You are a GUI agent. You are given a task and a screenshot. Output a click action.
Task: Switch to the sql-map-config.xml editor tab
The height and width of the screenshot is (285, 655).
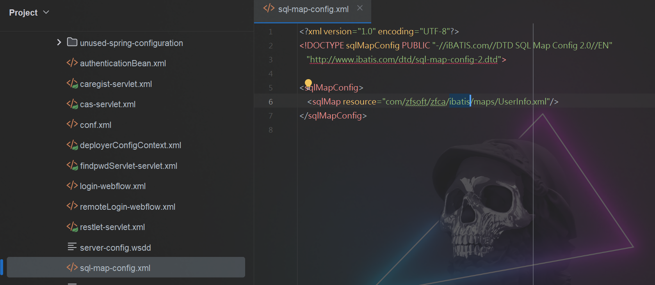tap(313, 9)
